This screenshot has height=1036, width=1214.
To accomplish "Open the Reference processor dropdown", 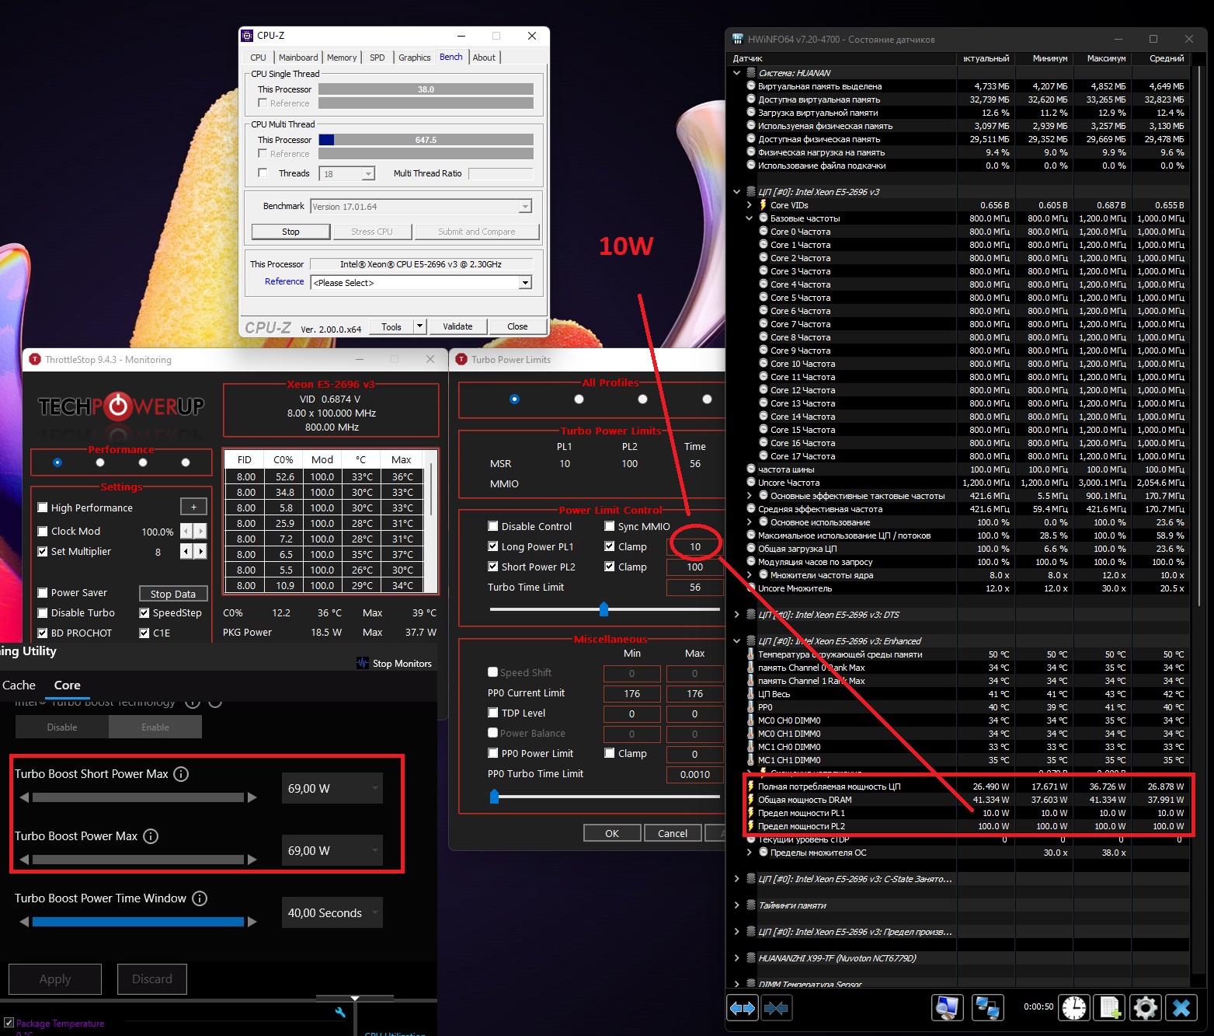I will 526,283.
